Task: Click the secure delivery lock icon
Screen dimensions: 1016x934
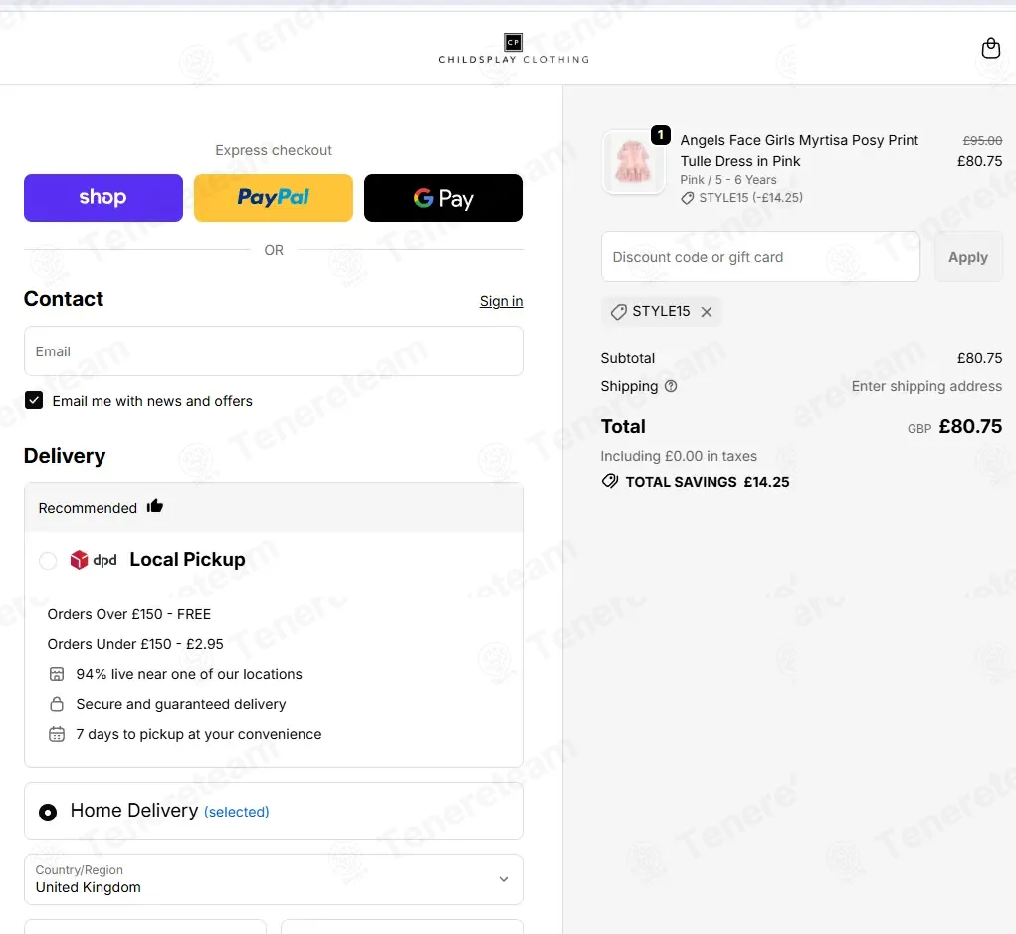Action: (57, 704)
